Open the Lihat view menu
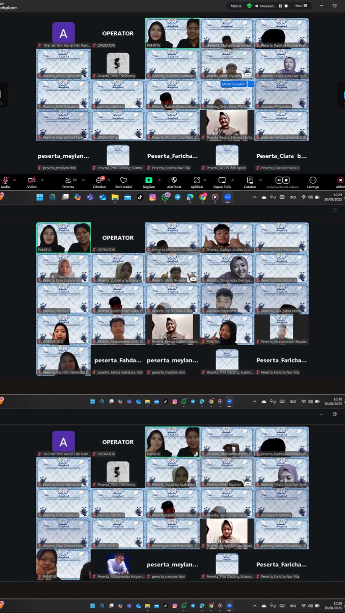345x613 pixels. tap(300, 6)
